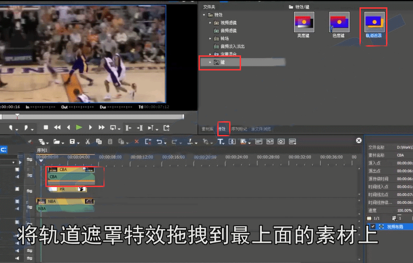Click the new sequence icon in timeline toolbar
The height and width of the screenshot is (263, 413).
click(x=41, y=142)
